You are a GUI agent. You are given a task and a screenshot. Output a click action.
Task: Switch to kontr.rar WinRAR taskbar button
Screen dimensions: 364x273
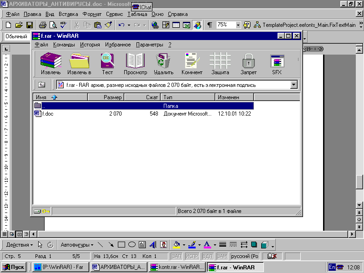(177, 267)
